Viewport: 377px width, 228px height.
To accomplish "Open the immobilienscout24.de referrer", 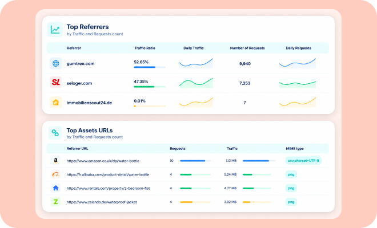I will coord(89,103).
